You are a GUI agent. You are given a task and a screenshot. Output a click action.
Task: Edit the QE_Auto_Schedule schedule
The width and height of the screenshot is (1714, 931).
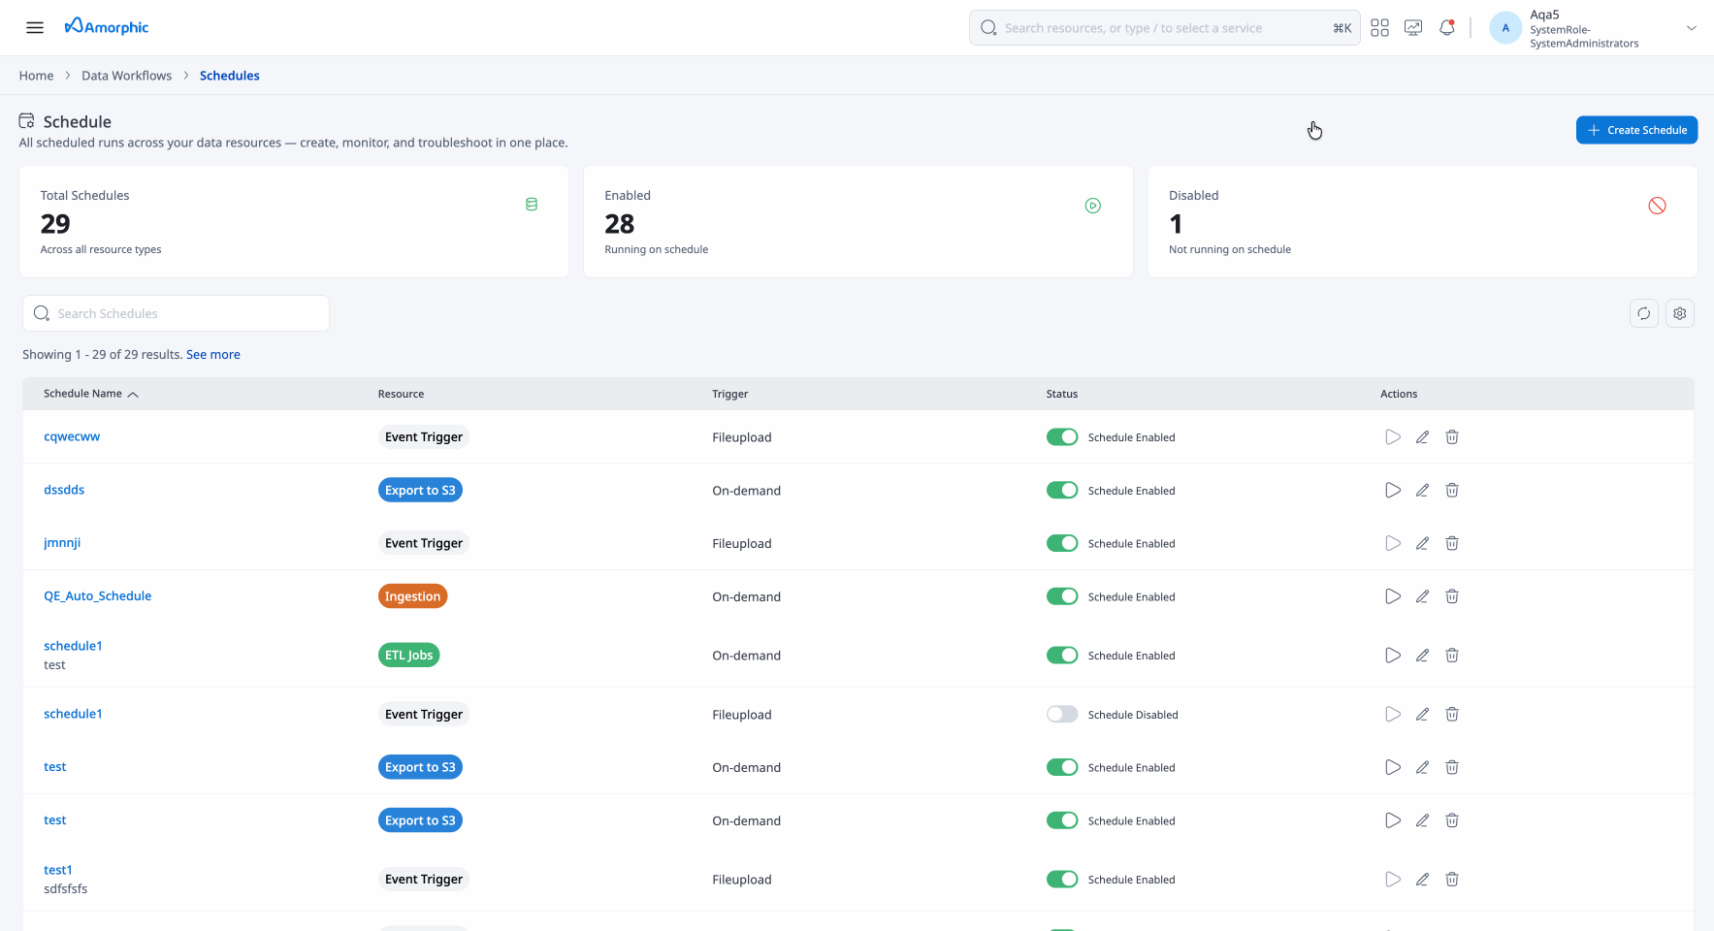click(1422, 597)
